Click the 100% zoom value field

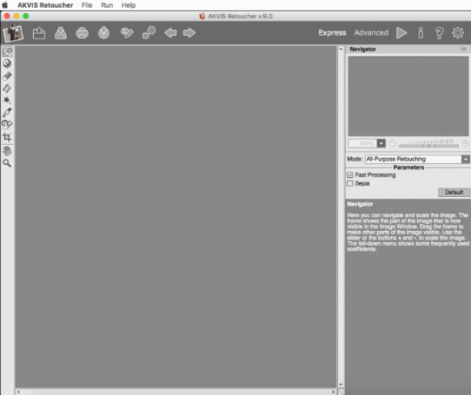(362, 143)
